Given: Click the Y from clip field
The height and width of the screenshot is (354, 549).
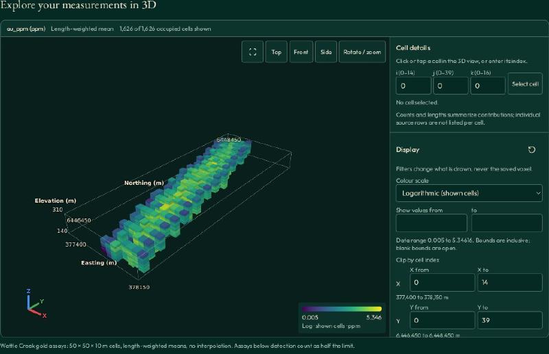Looking at the screenshot, I should click(x=442, y=320).
